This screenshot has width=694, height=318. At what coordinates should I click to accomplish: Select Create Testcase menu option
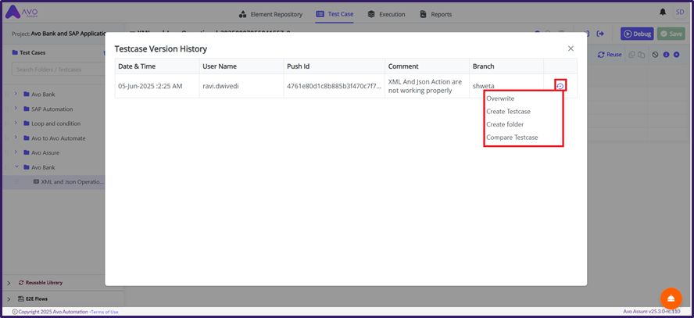(508, 112)
